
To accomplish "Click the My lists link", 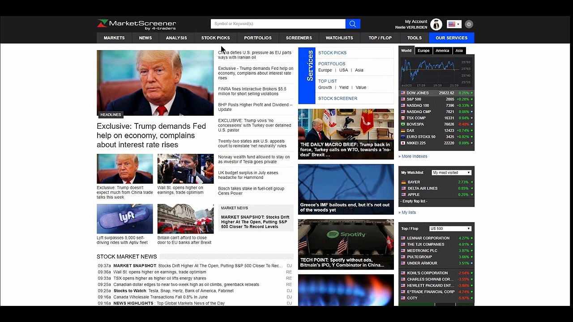I will [x=407, y=212].
